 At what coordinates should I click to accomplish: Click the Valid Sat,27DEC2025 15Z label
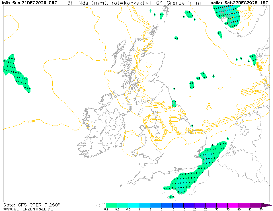(x=239, y=3)
